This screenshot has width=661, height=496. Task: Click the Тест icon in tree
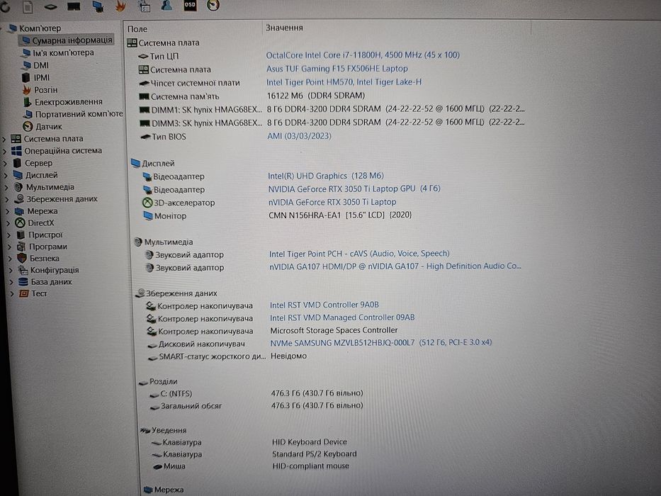tap(24, 293)
